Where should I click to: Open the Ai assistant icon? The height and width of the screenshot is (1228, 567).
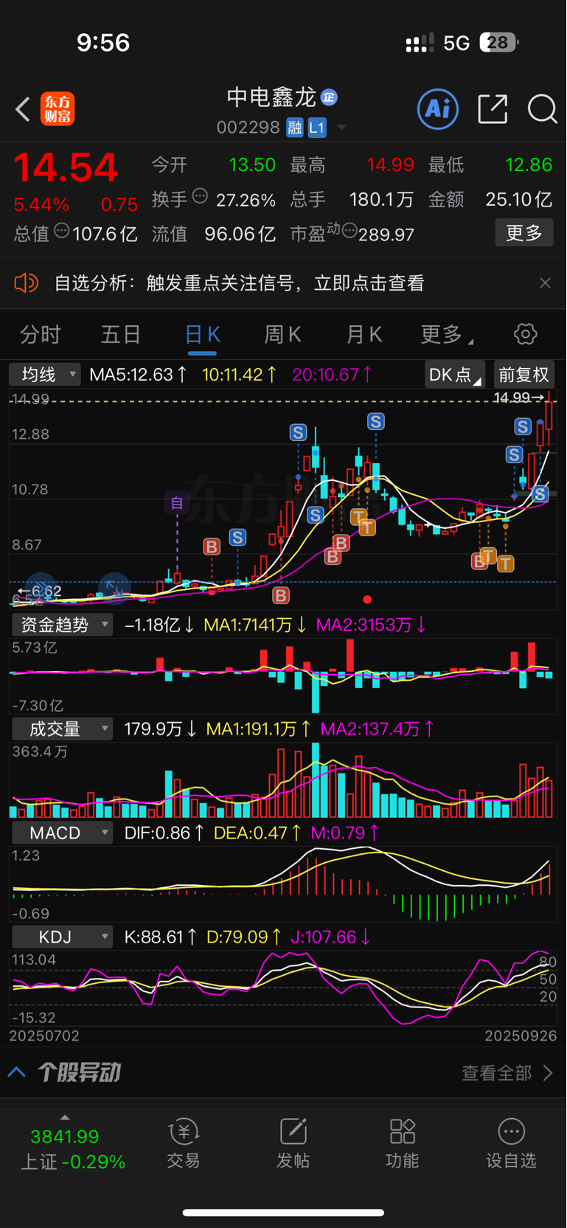click(x=438, y=109)
